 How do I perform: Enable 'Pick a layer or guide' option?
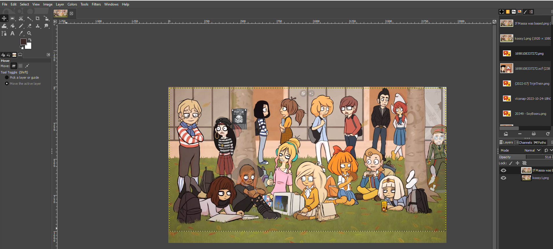(7, 78)
